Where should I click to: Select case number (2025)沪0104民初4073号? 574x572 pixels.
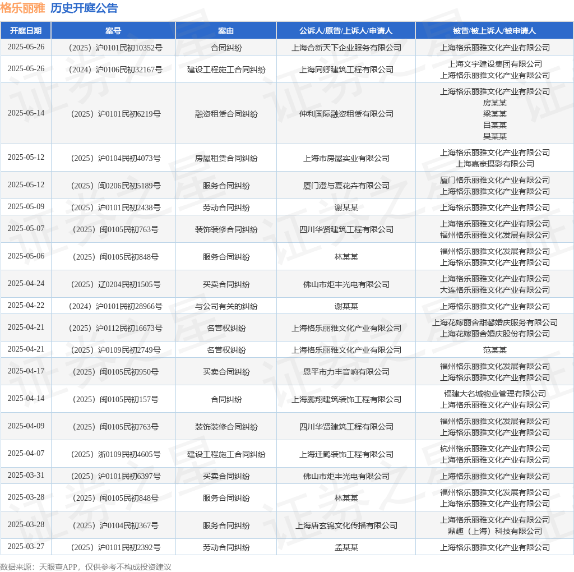(115, 158)
